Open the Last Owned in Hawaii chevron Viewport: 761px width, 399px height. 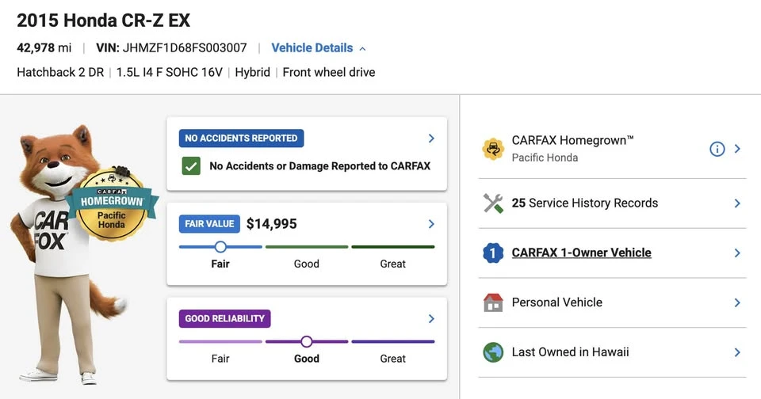click(x=737, y=352)
